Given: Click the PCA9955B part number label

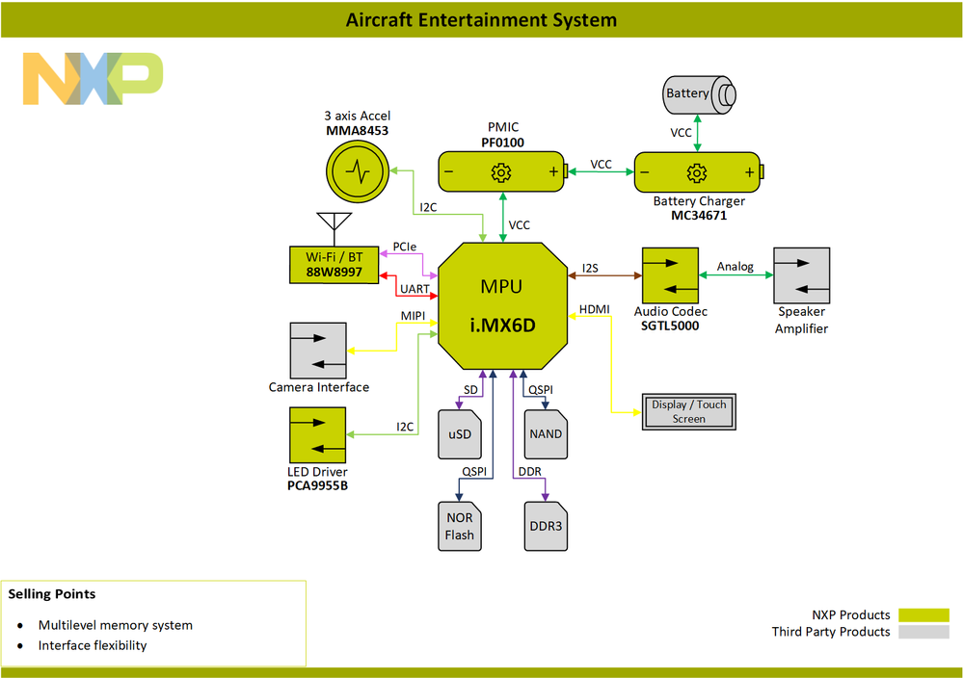Looking at the screenshot, I should coord(317,486).
